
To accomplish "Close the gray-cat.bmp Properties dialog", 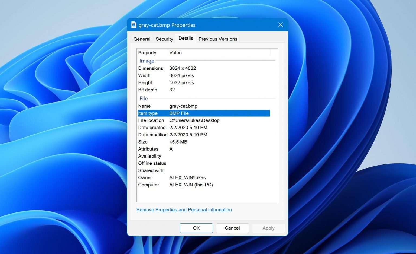I will (x=281, y=25).
